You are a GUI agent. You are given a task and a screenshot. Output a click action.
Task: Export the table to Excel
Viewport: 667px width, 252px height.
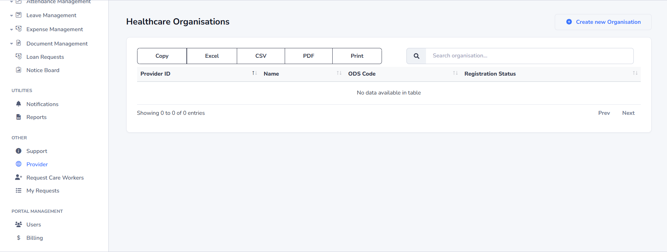coord(212,56)
